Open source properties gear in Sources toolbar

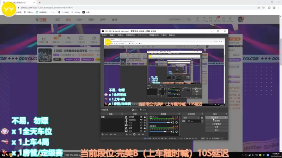(134, 134)
